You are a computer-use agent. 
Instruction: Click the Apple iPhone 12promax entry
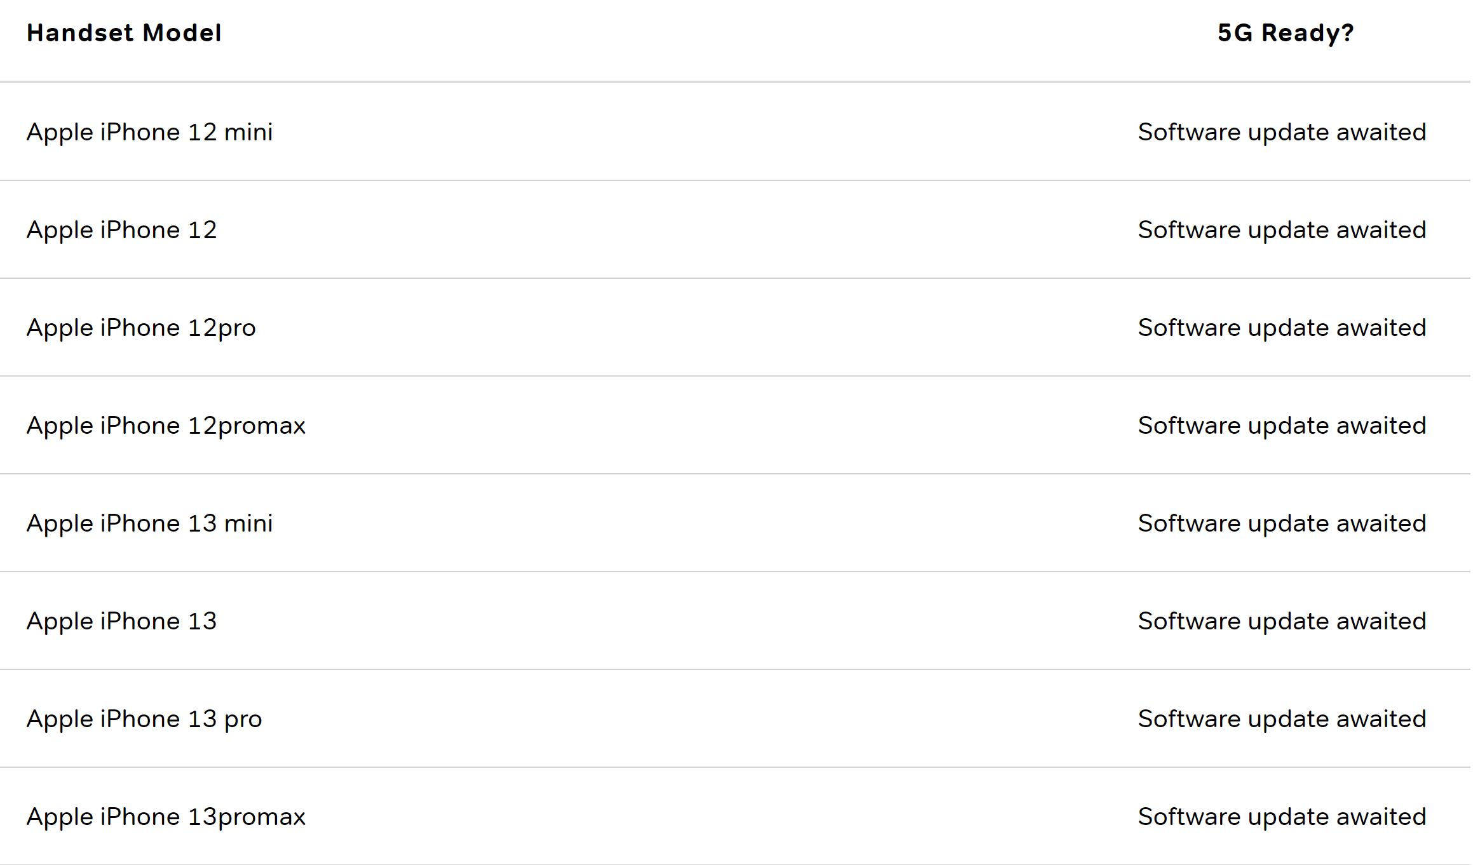(166, 426)
